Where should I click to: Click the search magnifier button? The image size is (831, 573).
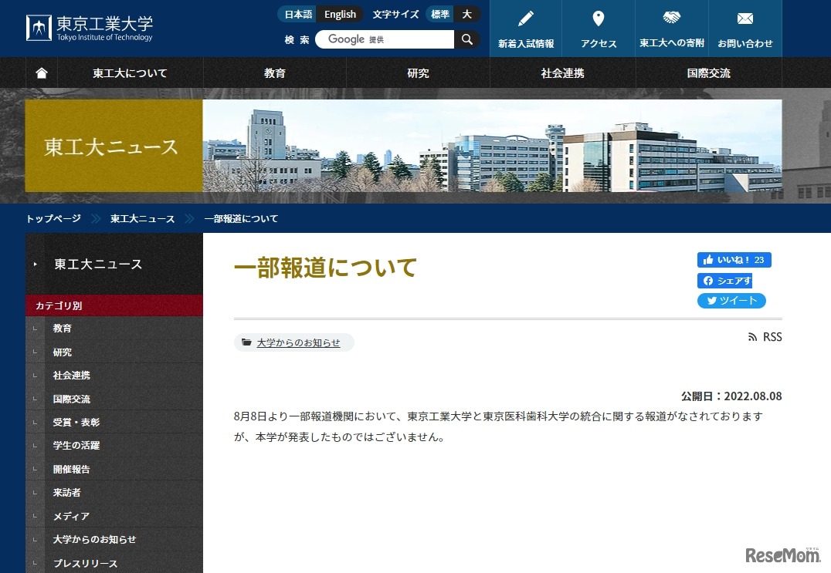pos(466,39)
